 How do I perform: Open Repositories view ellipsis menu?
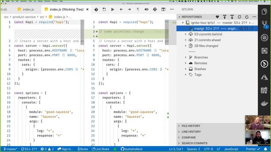254,17
